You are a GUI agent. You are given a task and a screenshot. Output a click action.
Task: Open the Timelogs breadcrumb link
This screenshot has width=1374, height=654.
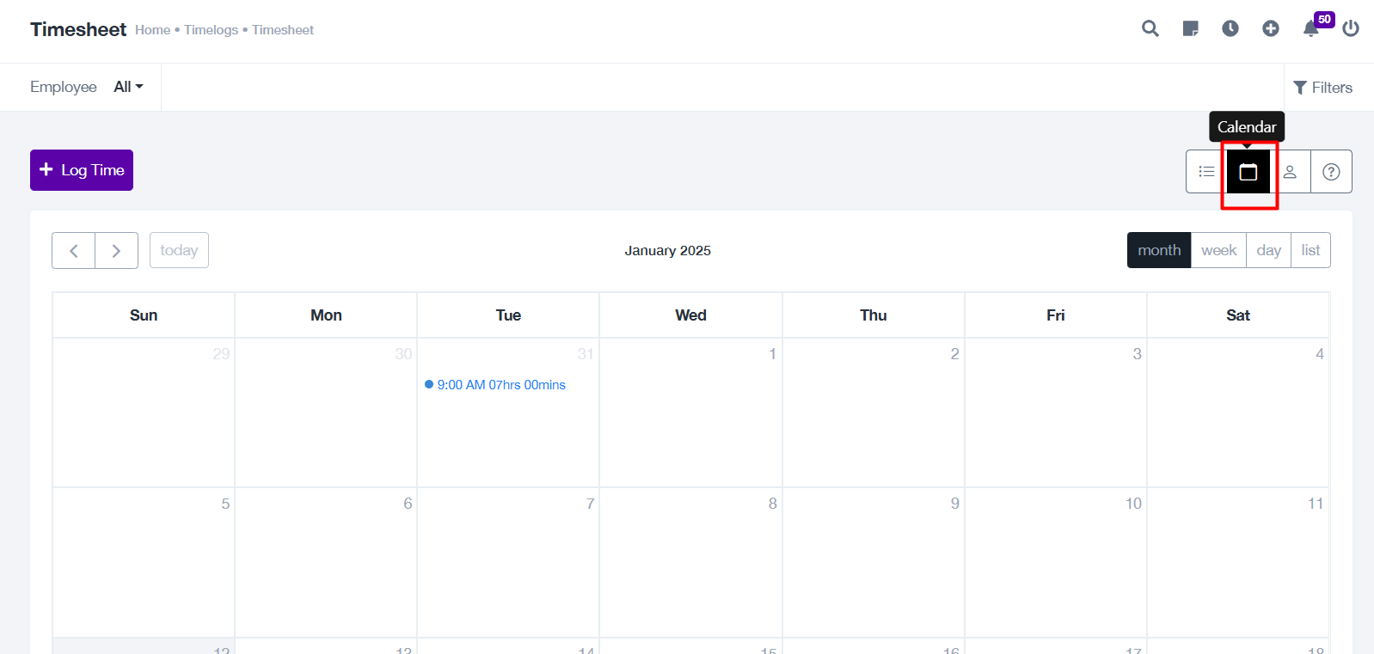point(211,30)
